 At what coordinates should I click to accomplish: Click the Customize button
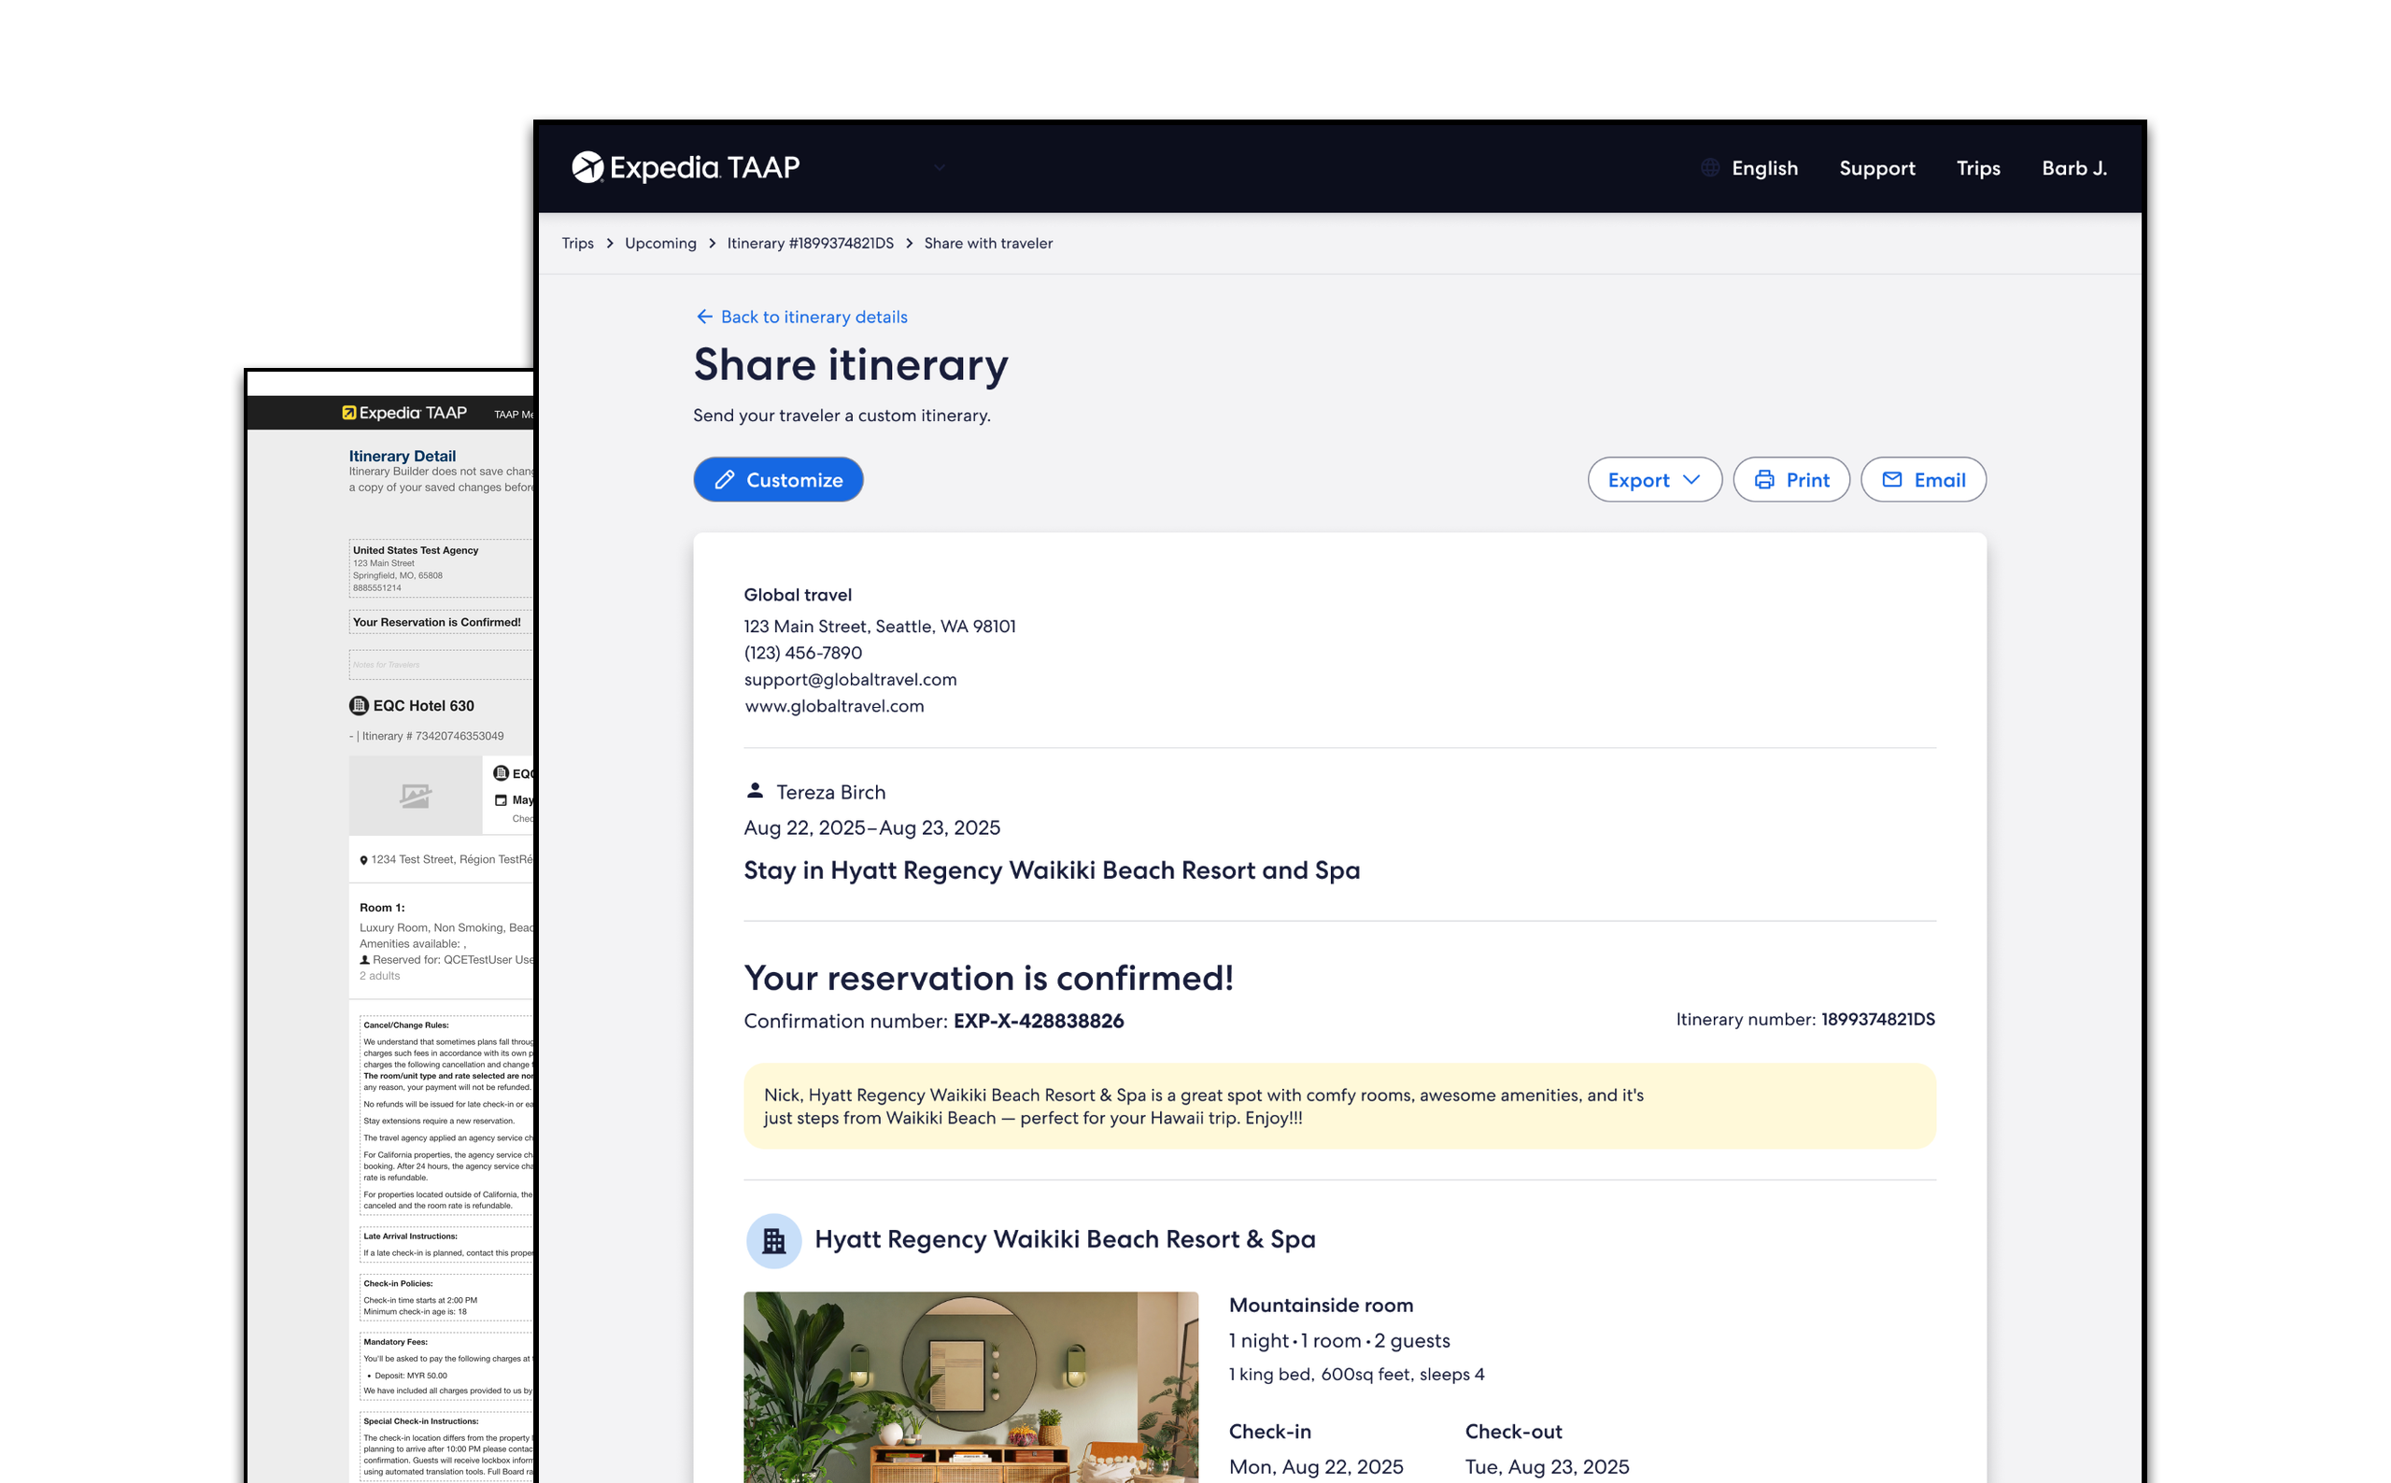tap(778, 480)
